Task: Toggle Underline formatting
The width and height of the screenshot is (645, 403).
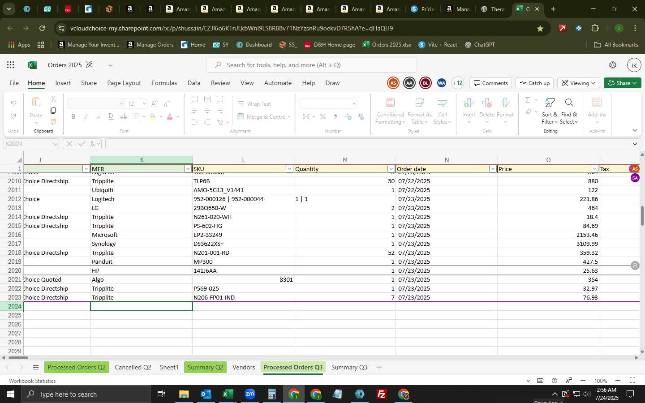Action: [99, 116]
